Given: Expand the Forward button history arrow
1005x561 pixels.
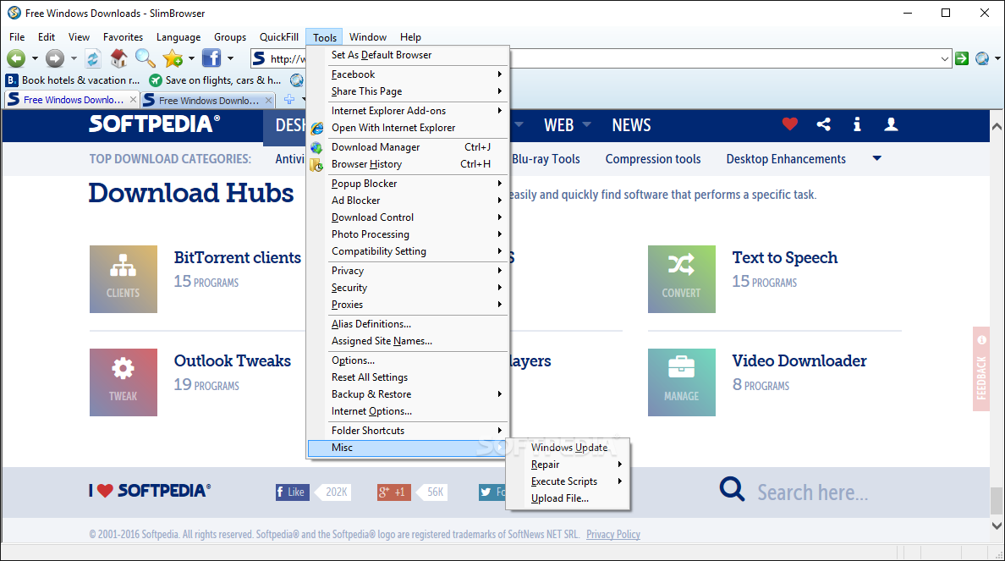Looking at the screenshot, I should [74, 58].
